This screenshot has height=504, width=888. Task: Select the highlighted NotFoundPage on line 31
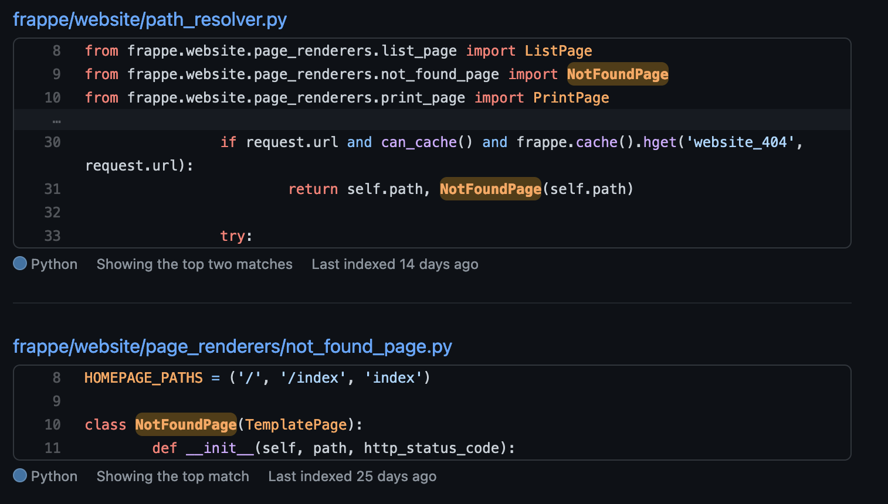[490, 189]
